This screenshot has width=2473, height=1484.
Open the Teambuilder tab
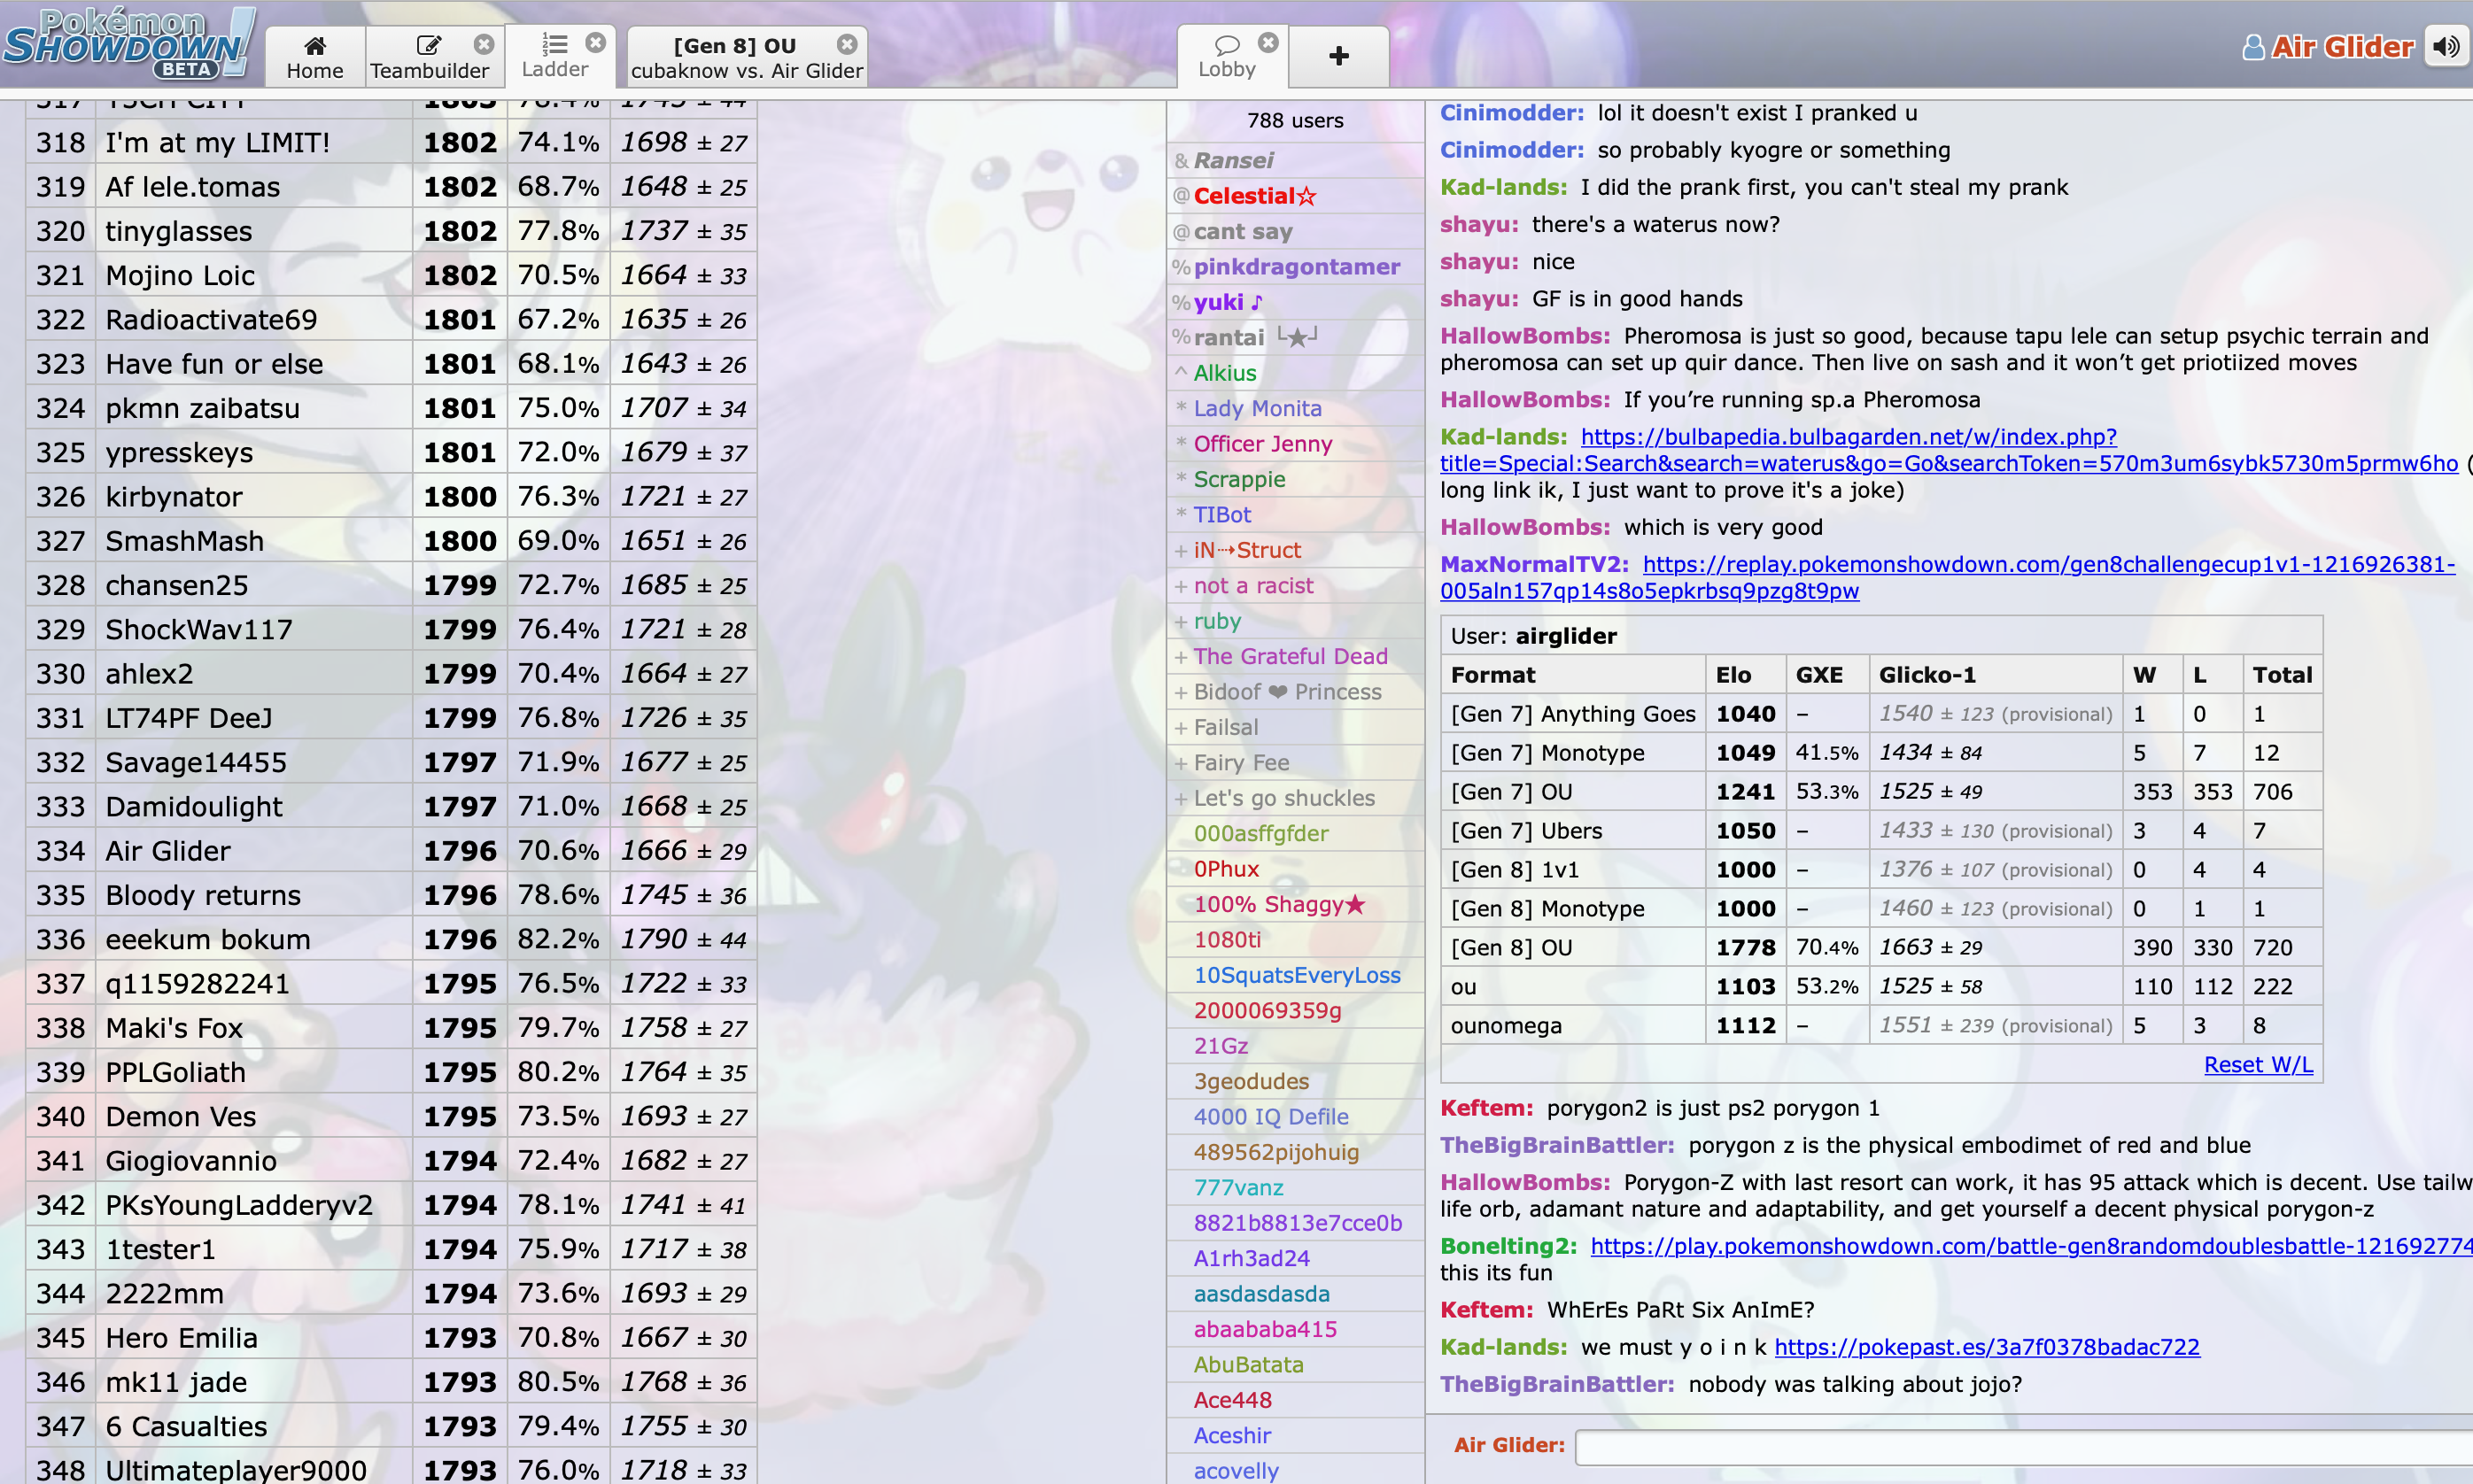click(x=430, y=57)
